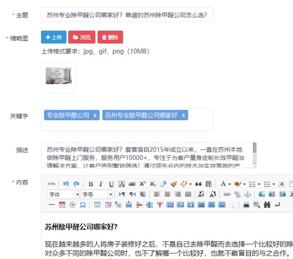This screenshot has height=259, width=293.
Task: Select all content icon
Action: (x=281, y=184)
